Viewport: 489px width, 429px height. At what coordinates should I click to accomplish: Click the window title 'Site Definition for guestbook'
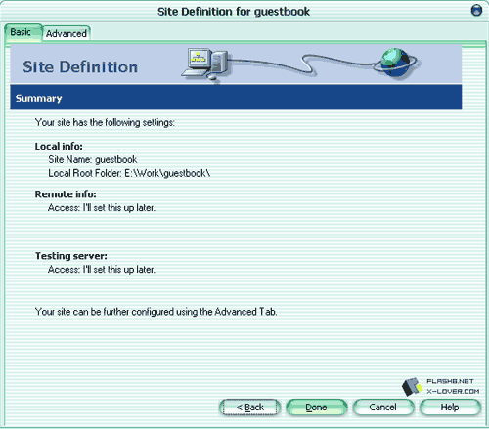[x=234, y=12]
